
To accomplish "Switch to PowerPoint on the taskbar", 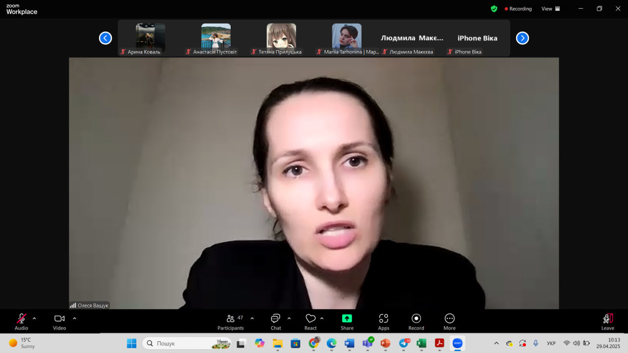I will tap(385, 343).
